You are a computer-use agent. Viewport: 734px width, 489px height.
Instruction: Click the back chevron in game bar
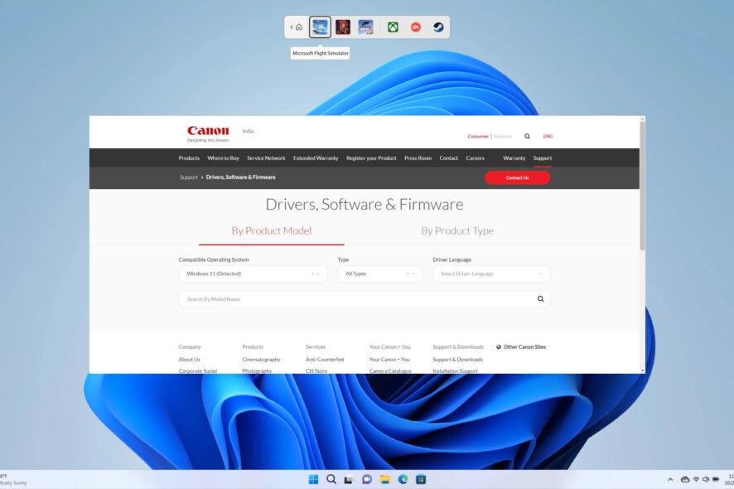click(x=291, y=27)
